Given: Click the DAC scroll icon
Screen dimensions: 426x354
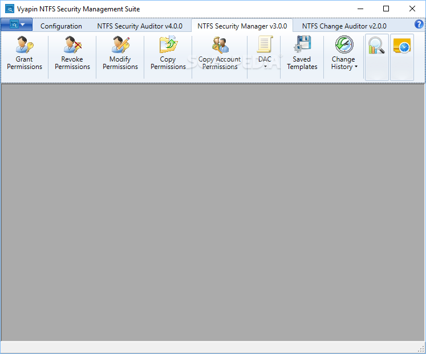Looking at the screenshot, I should (265, 44).
